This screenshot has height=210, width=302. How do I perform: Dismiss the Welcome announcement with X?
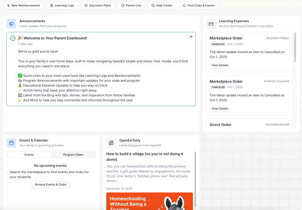[191, 37]
